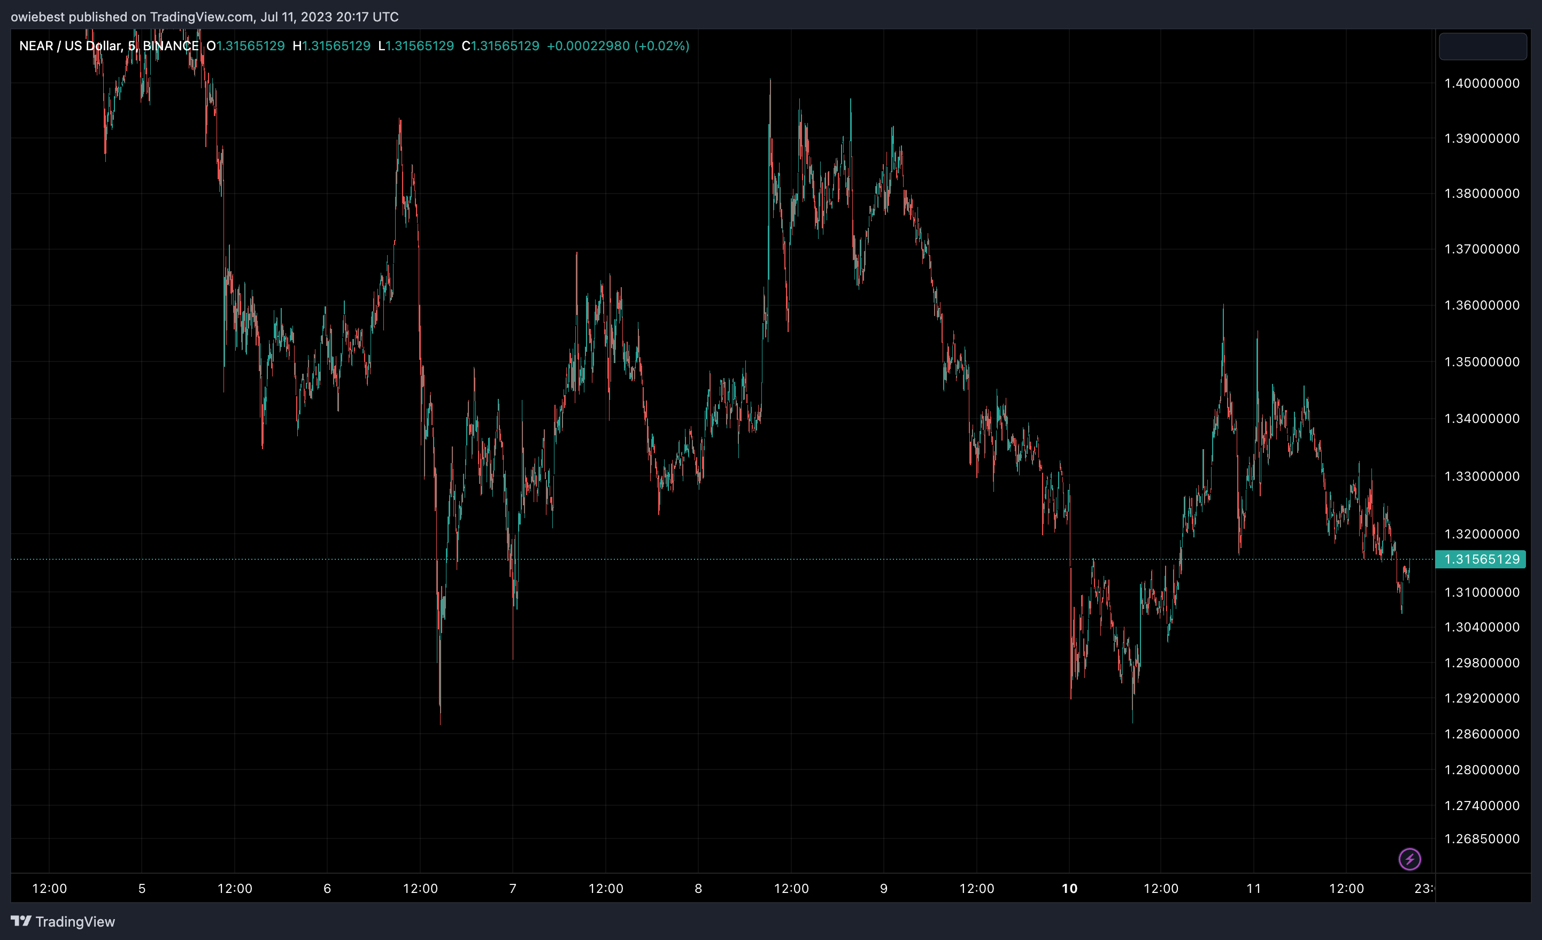Select the date marker labeled 5
Viewport: 1542px width, 940px height.
tap(142, 888)
